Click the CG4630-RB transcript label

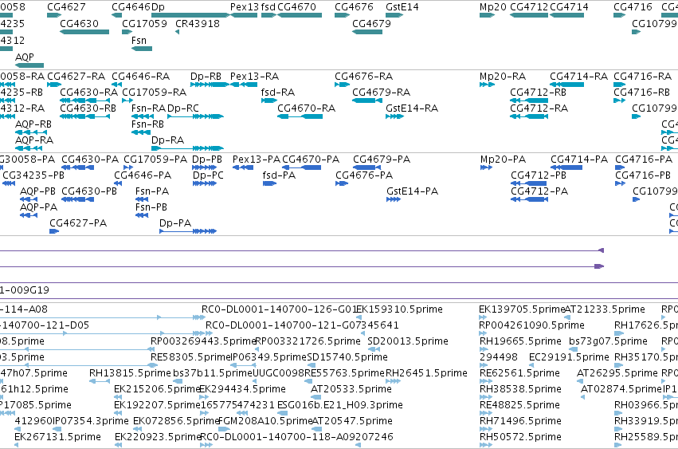[x=88, y=108]
